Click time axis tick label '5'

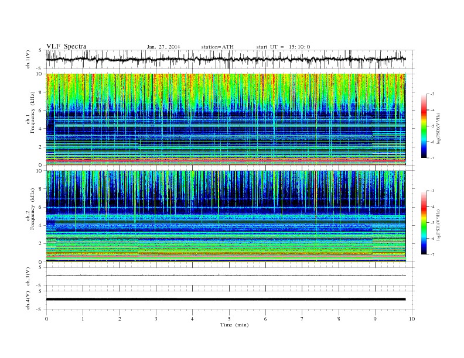[x=229, y=319]
